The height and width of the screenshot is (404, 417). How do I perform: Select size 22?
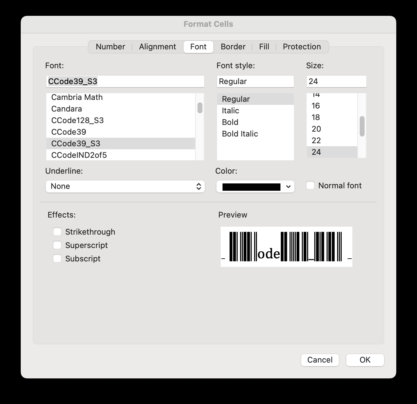point(332,140)
